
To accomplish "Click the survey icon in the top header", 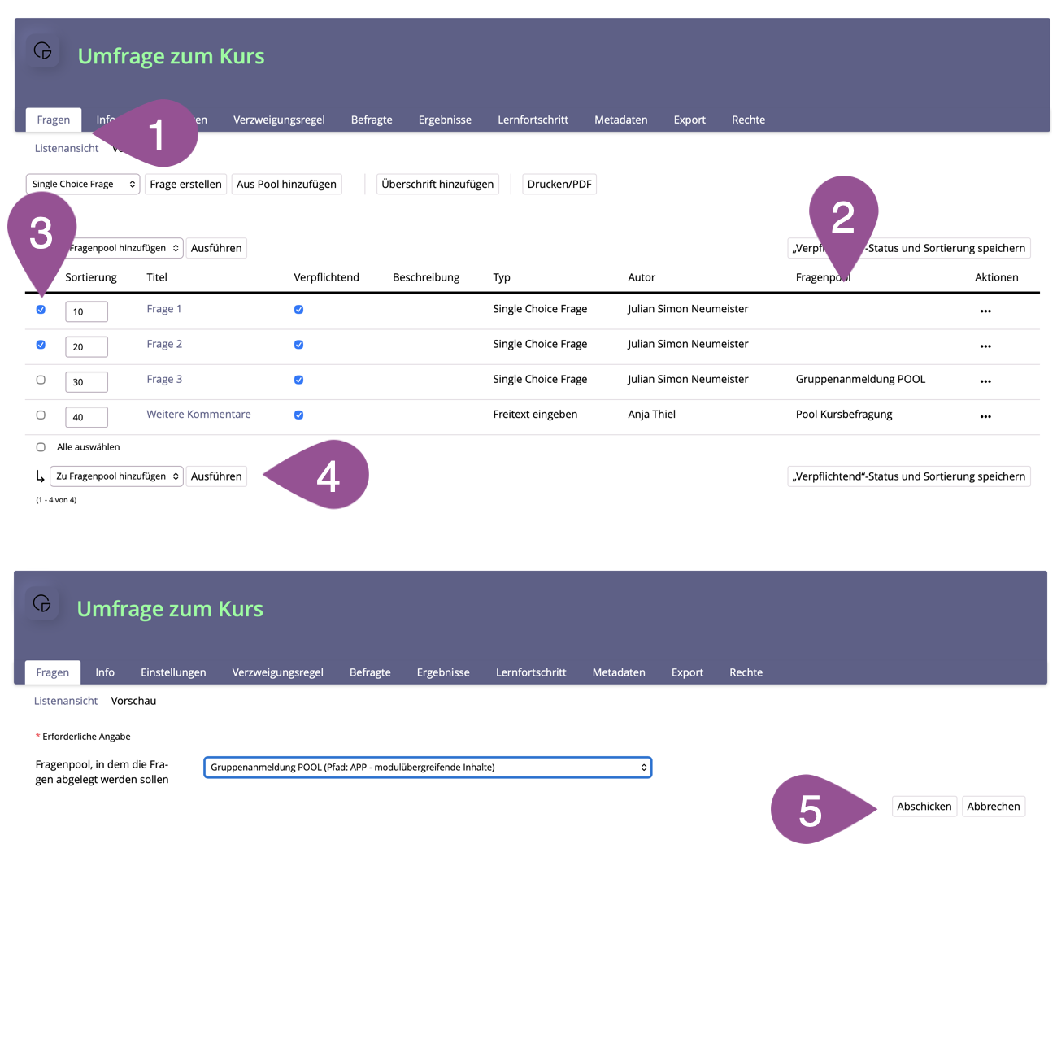I will 43,51.
